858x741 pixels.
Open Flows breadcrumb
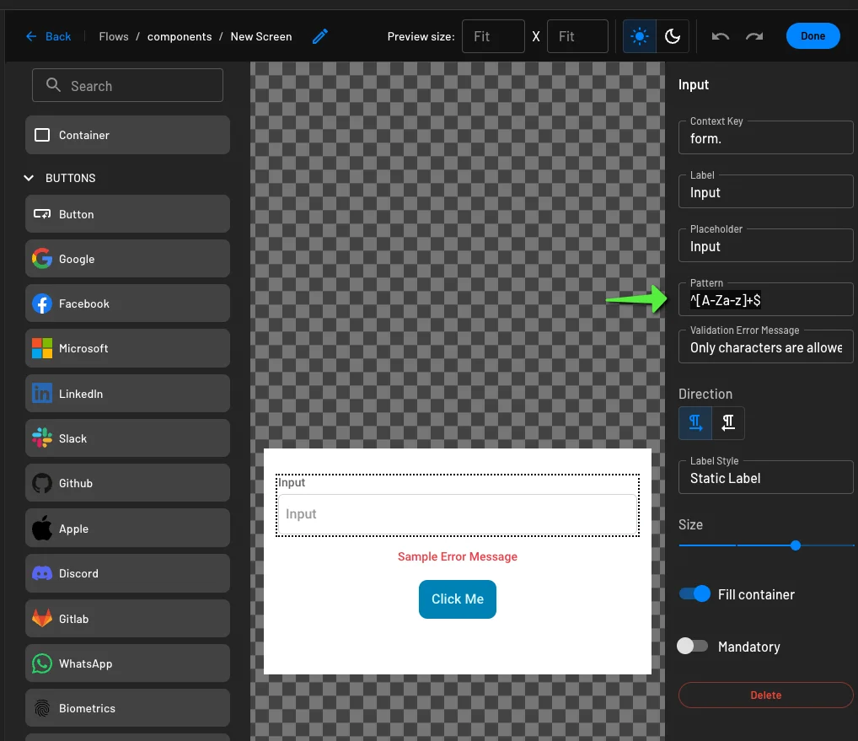pos(114,36)
